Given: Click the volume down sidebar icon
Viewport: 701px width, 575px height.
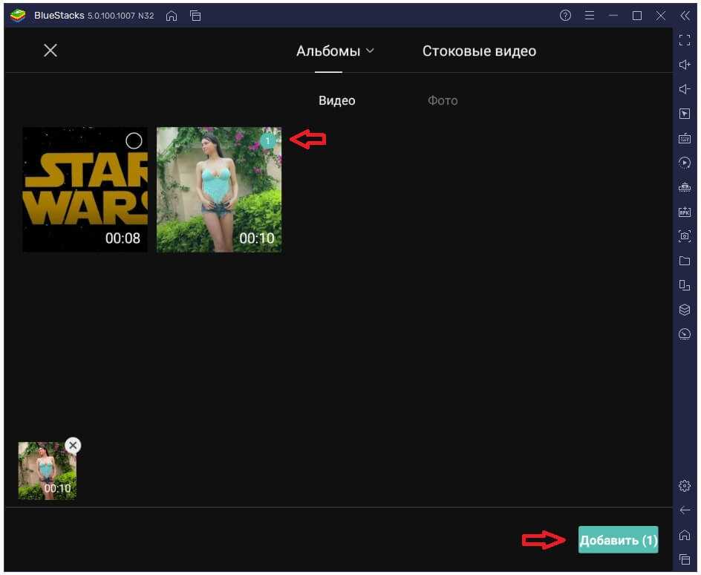Looking at the screenshot, I should click(685, 90).
